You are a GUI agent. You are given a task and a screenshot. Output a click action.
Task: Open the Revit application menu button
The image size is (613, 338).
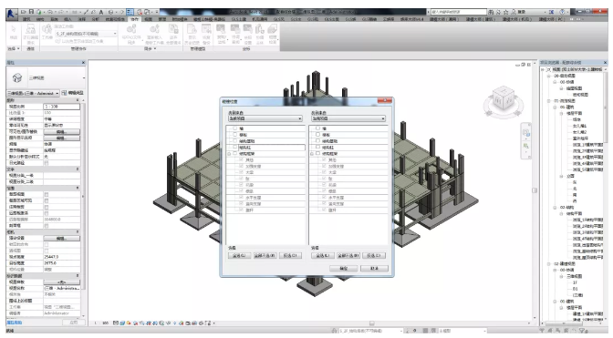point(11,14)
